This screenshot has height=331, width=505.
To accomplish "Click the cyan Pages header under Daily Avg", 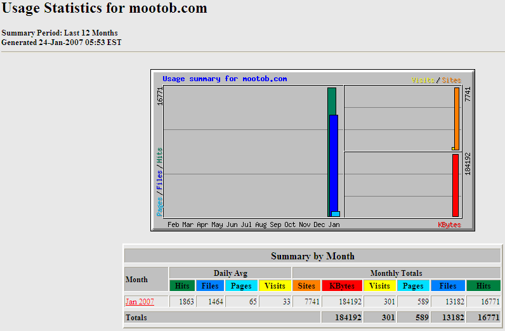I will coord(241,286).
